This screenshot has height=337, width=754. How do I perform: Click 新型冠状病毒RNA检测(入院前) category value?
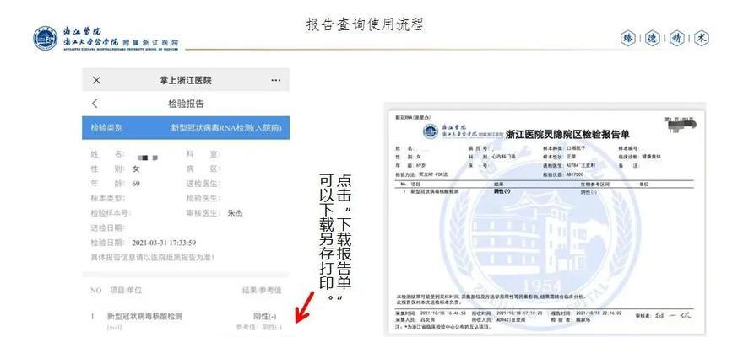pos(226,128)
